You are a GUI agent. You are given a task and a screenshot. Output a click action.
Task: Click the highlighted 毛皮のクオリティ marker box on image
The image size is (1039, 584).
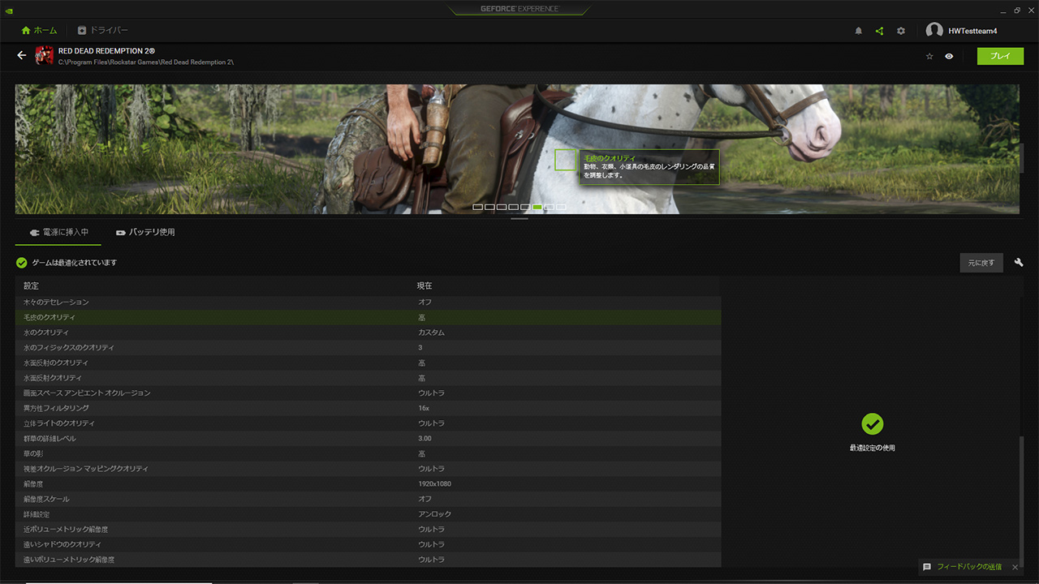pos(565,160)
